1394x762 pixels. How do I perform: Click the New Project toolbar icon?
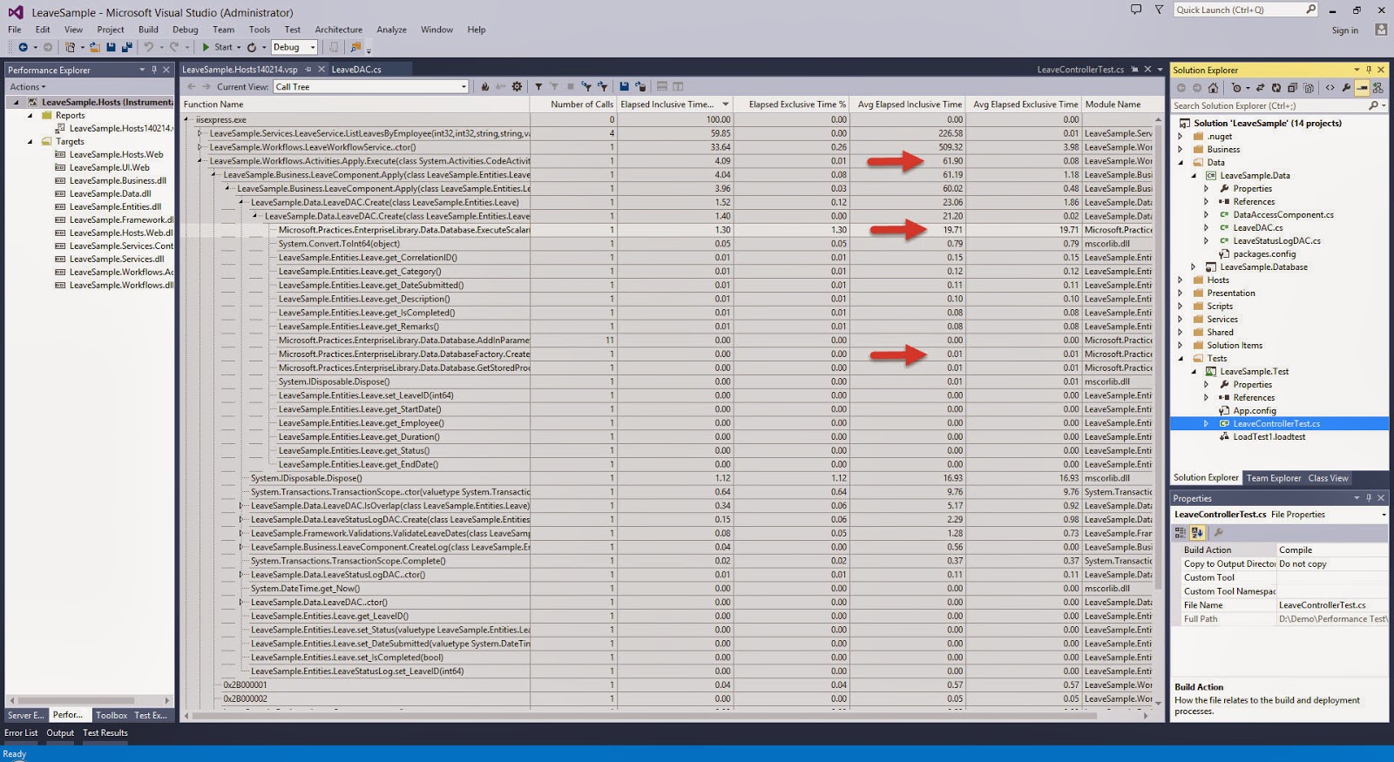click(x=71, y=47)
